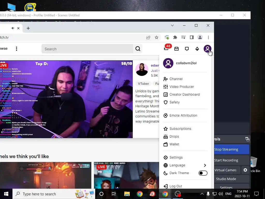Open Creator Dashboard menu item

[185, 94]
